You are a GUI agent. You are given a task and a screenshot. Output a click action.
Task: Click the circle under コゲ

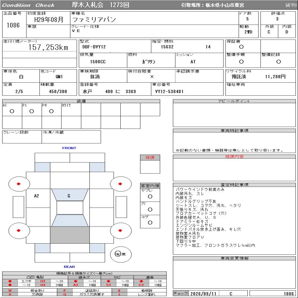(150, 222)
